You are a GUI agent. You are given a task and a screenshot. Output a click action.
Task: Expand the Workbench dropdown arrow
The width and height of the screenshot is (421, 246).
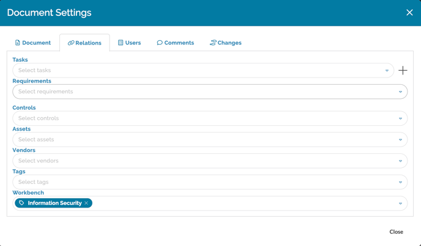tap(400, 204)
